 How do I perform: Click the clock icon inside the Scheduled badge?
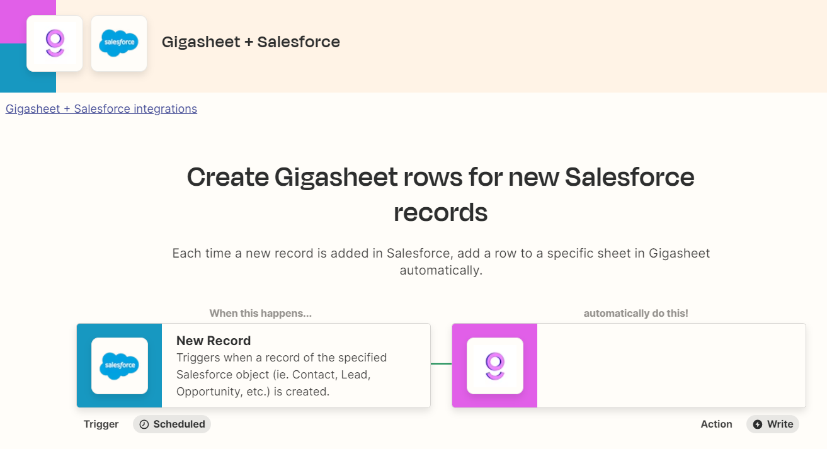[x=144, y=424]
